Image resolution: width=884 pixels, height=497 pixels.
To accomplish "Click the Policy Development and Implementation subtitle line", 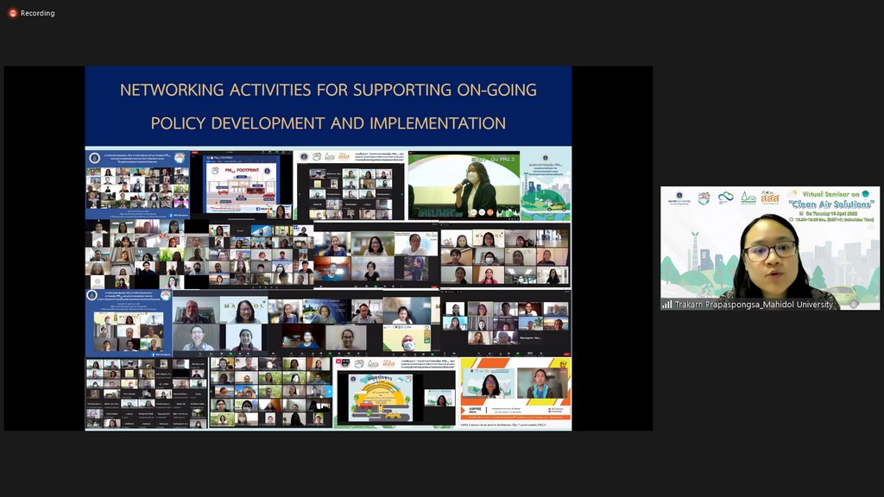I will 328,123.
